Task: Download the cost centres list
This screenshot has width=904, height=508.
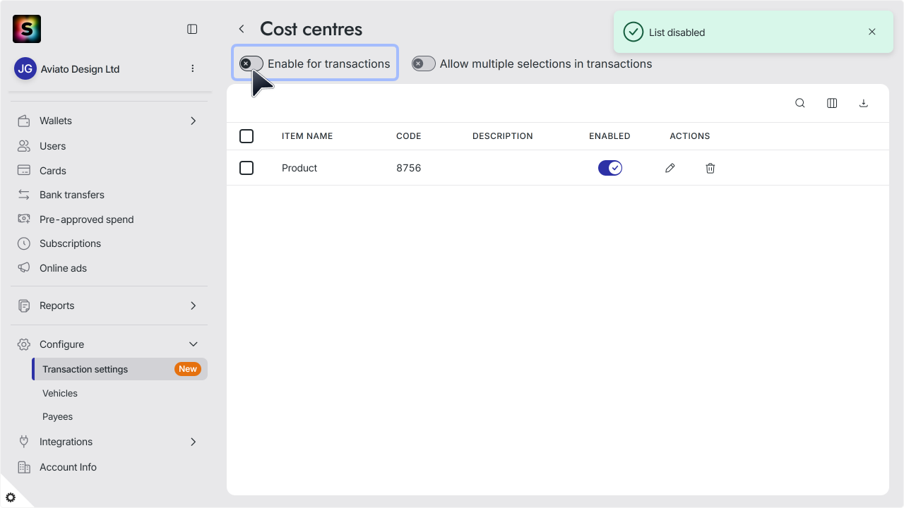Action: [x=863, y=103]
